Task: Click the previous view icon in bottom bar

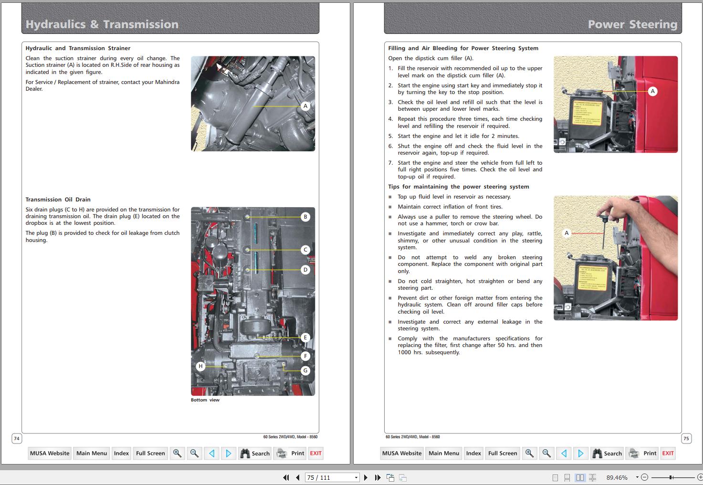Action: click(390, 477)
